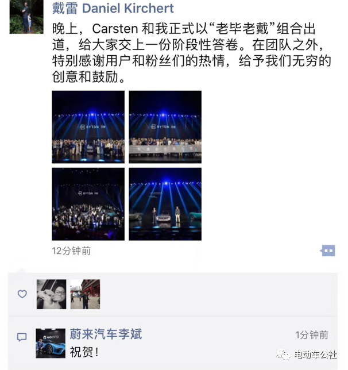The height and width of the screenshot is (370, 348).
Task: Open the dog and woman liker avatar
Action: [x=52, y=294]
